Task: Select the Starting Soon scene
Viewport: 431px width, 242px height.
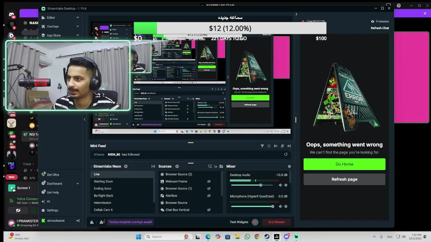Action: [x=122, y=182]
